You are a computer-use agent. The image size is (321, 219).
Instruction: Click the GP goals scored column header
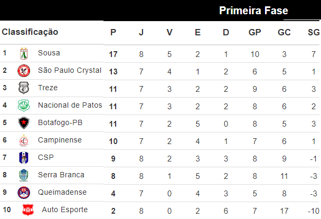(255, 32)
